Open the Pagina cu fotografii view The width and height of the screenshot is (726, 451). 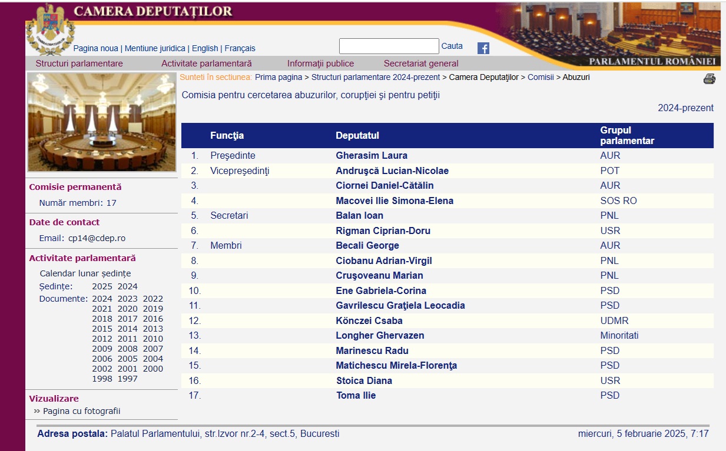coord(81,411)
